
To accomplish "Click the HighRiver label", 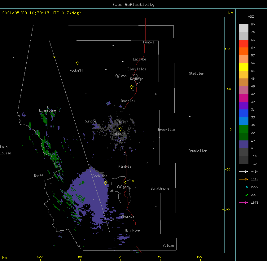I will point(133,230).
